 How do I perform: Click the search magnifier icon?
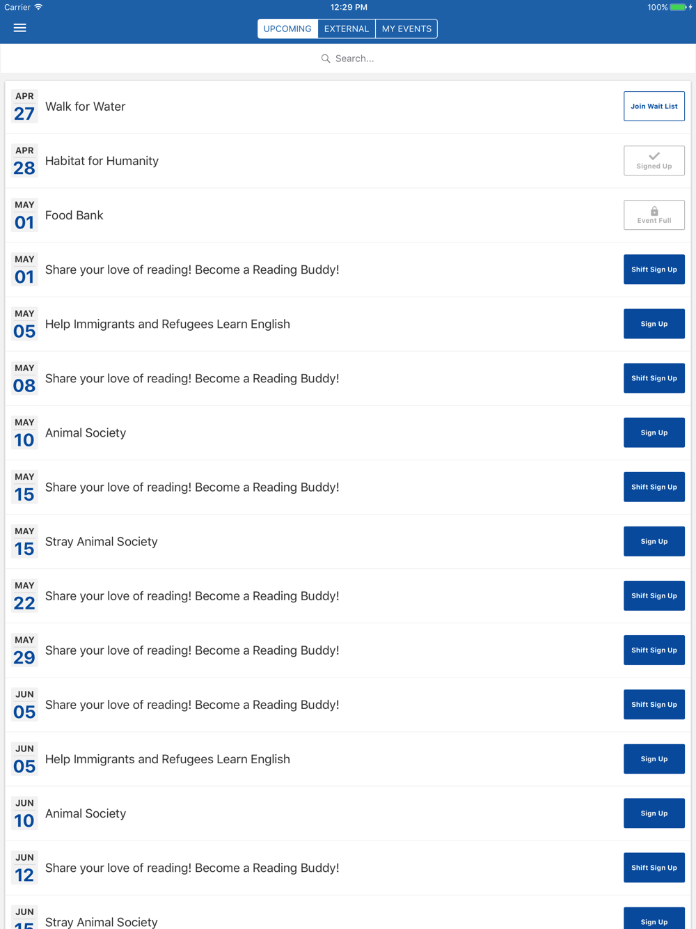pyautogui.click(x=326, y=58)
